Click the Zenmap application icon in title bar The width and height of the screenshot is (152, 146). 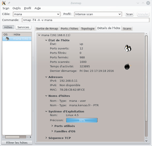click(x=4, y=3)
